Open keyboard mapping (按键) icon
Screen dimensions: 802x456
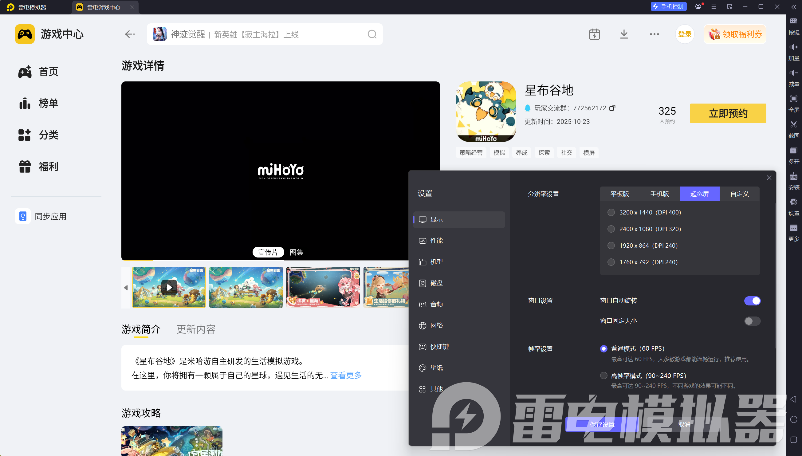[x=793, y=21]
